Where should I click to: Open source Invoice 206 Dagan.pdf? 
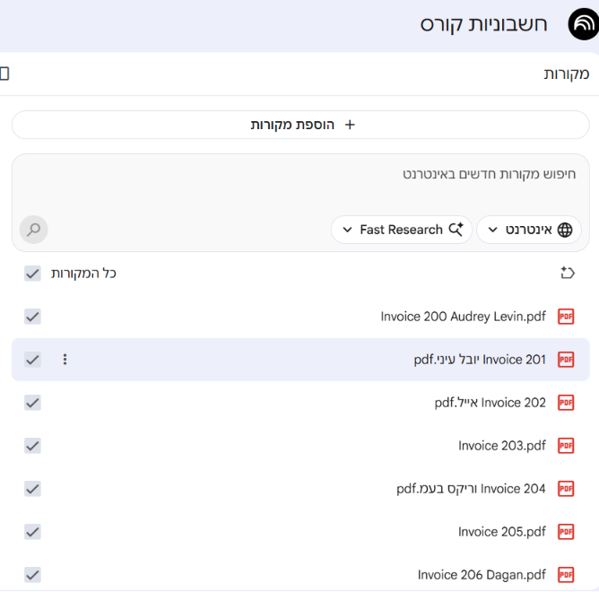coord(482,575)
